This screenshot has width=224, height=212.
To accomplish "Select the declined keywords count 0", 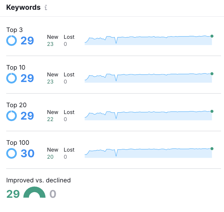I will click(53, 194).
